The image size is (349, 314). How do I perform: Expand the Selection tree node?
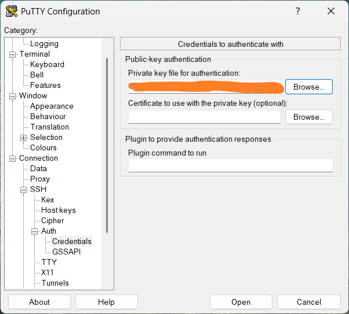pyautogui.click(x=23, y=138)
